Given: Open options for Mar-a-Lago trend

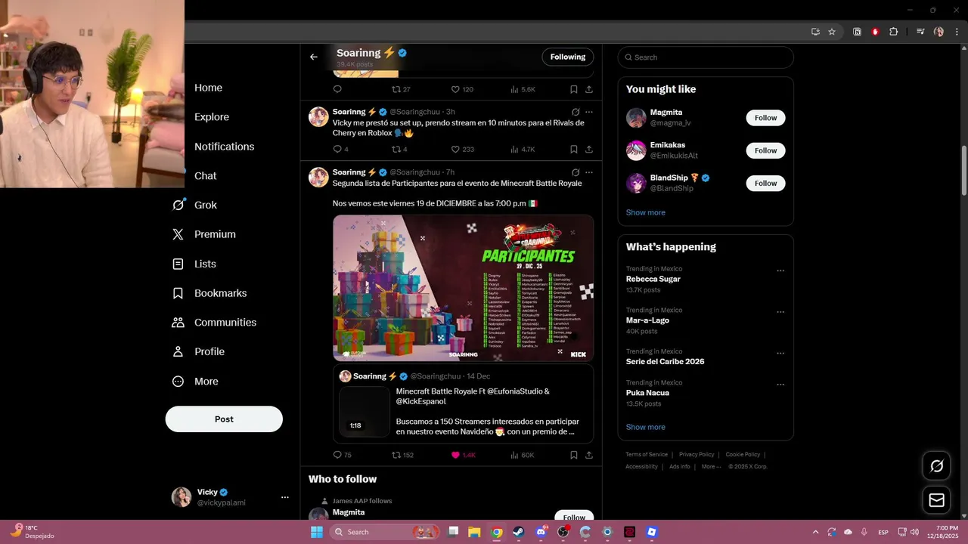Looking at the screenshot, I should [x=780, y=312].
